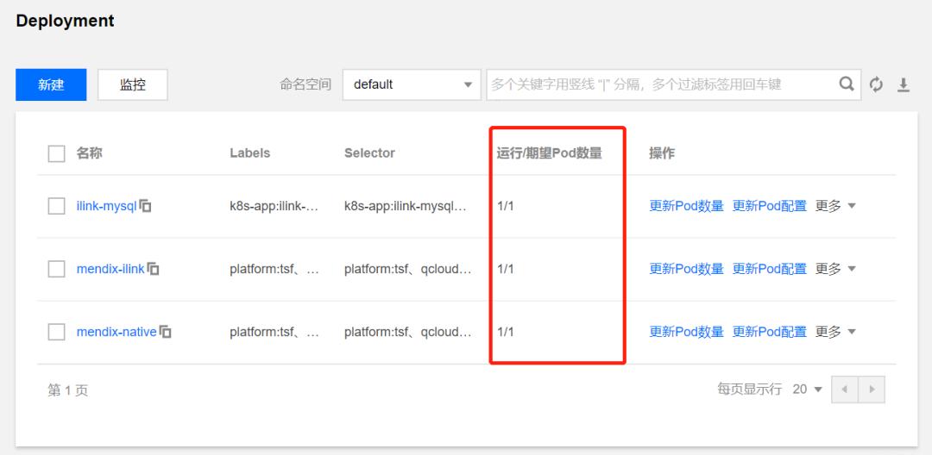
Task: Click the k8s-app:ilink-mysql… selector cell
Action: tap(407, 207)
